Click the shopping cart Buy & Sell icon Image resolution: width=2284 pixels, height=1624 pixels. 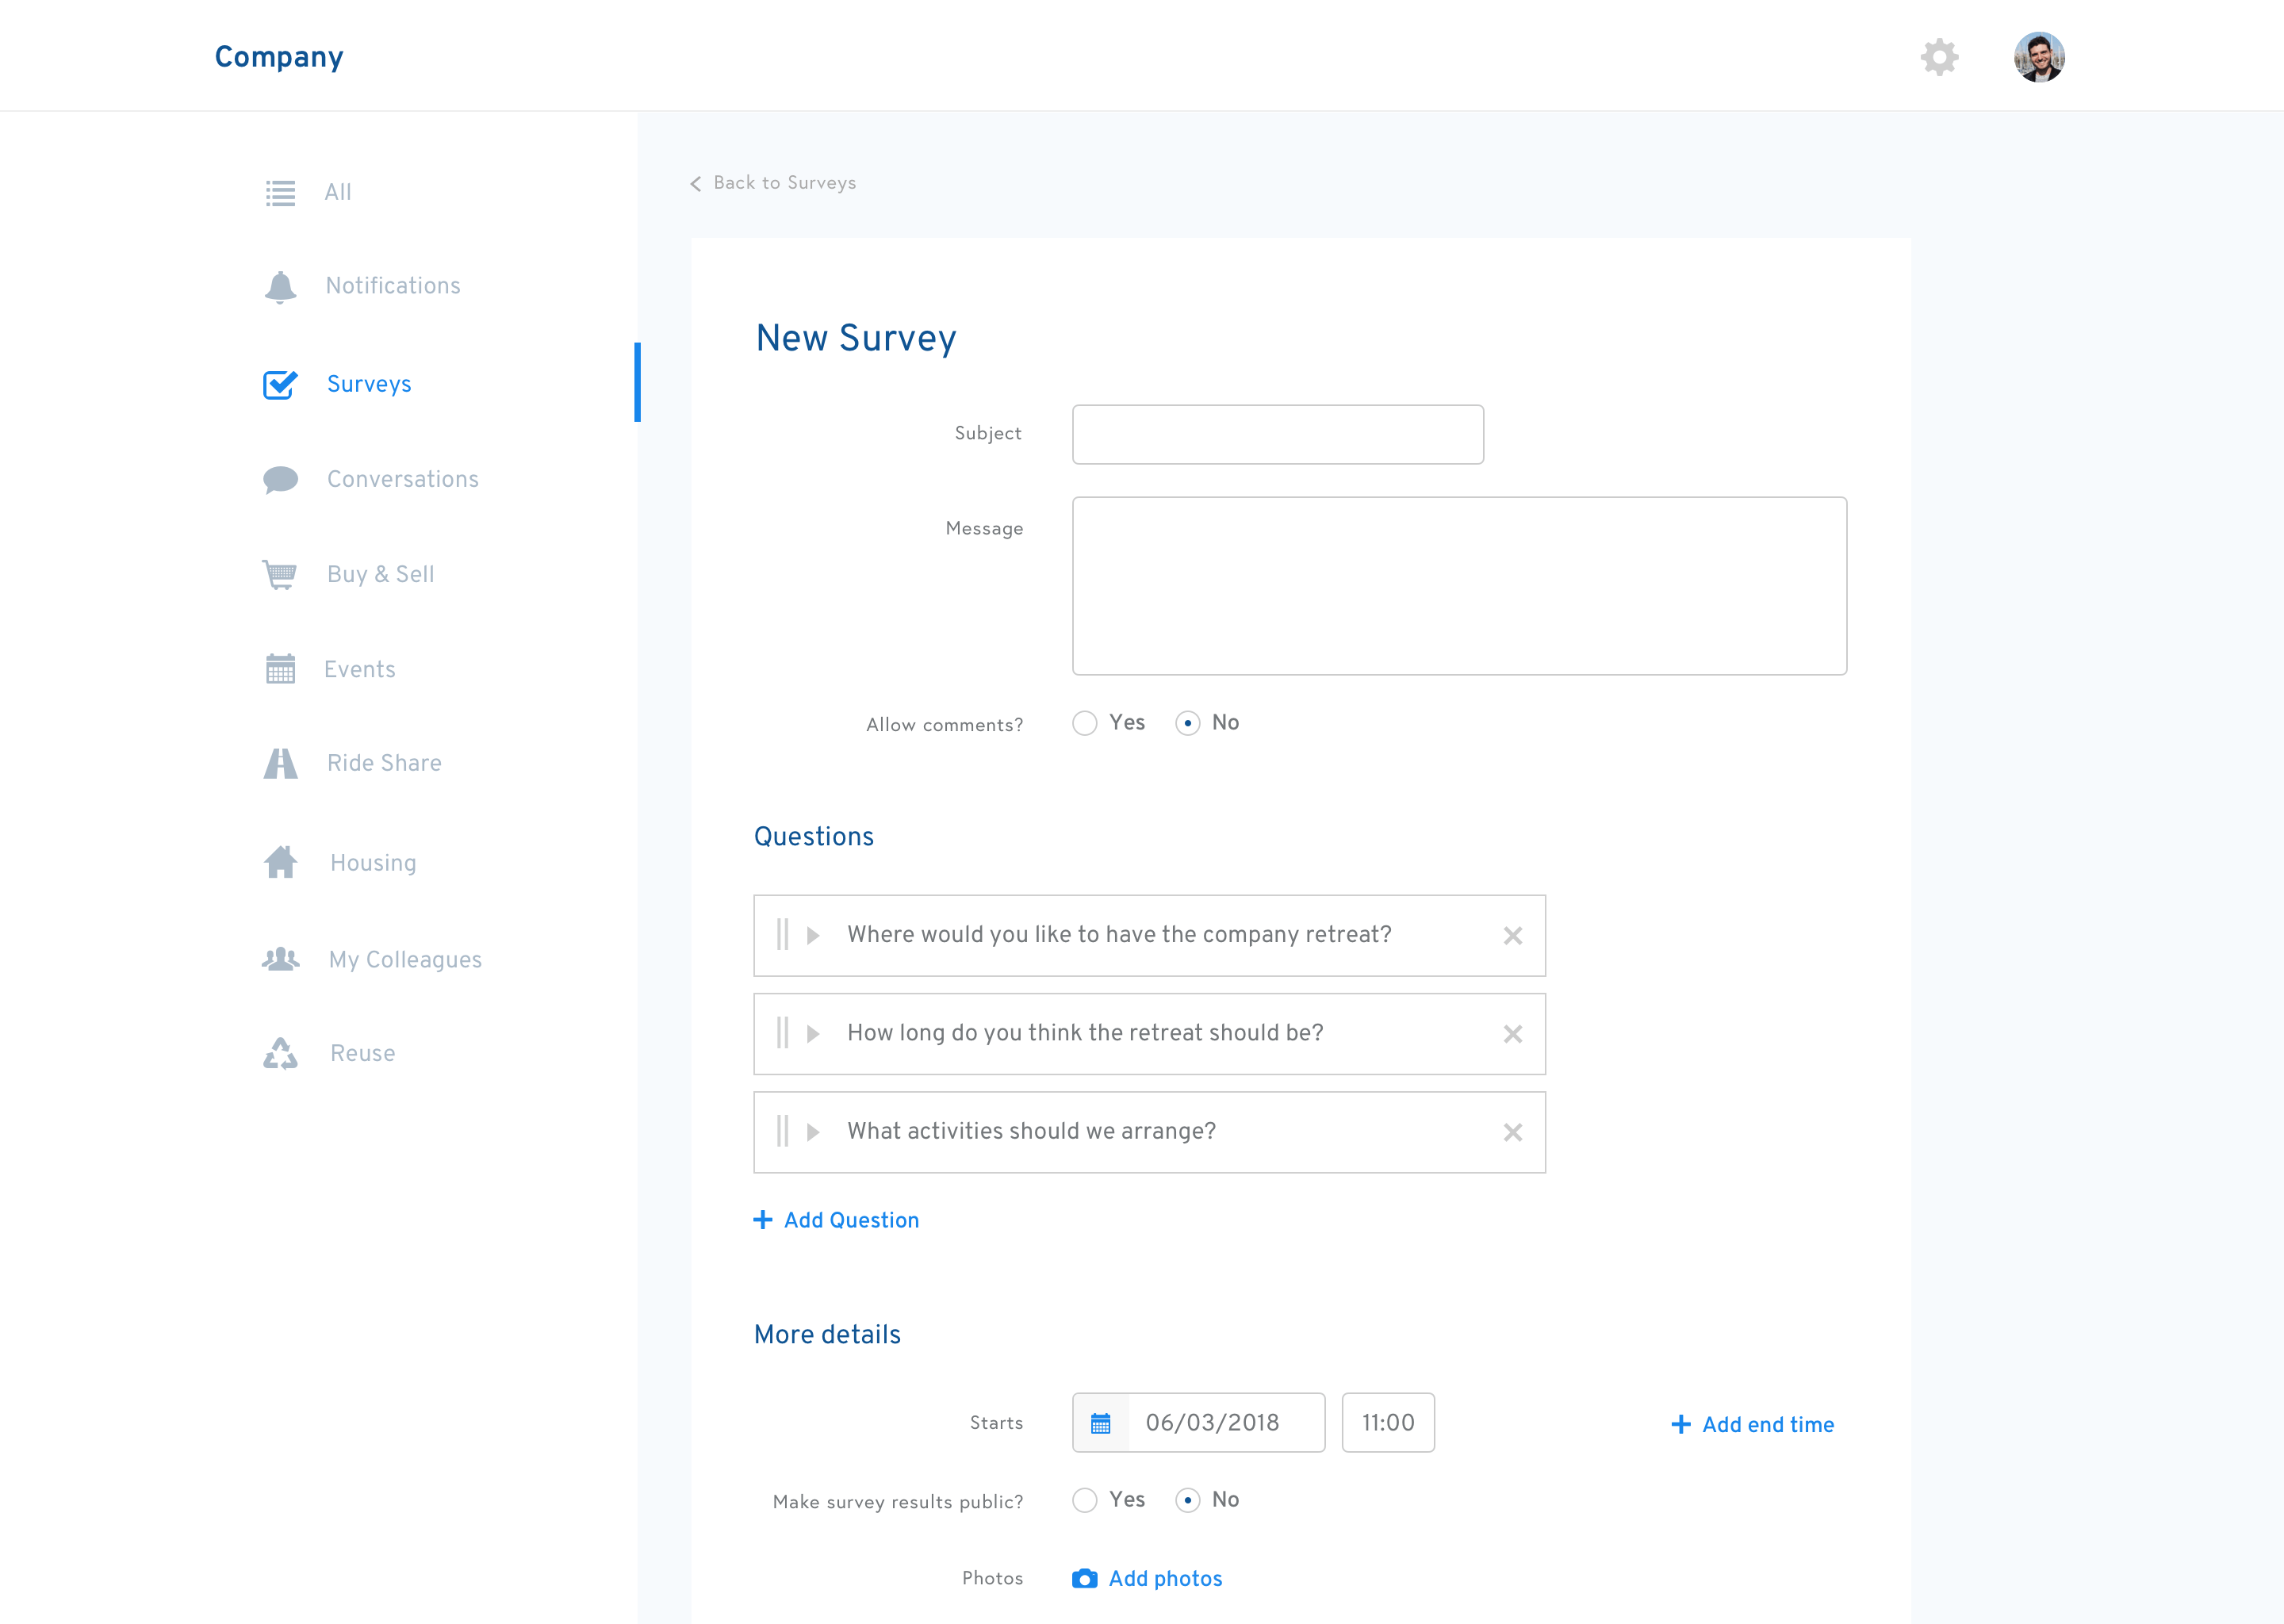pos(280,575)
